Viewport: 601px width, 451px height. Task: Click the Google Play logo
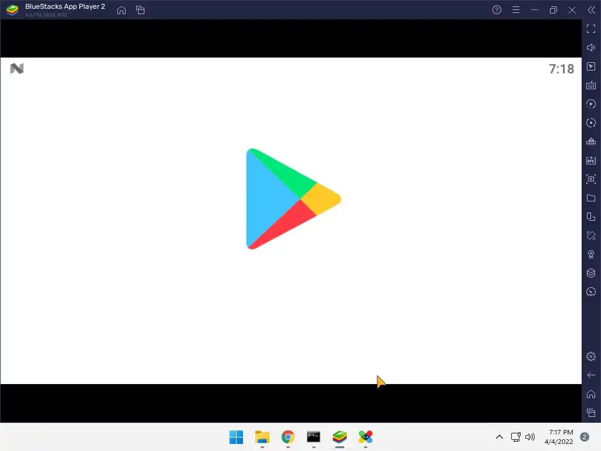click(x=293, y=198)
